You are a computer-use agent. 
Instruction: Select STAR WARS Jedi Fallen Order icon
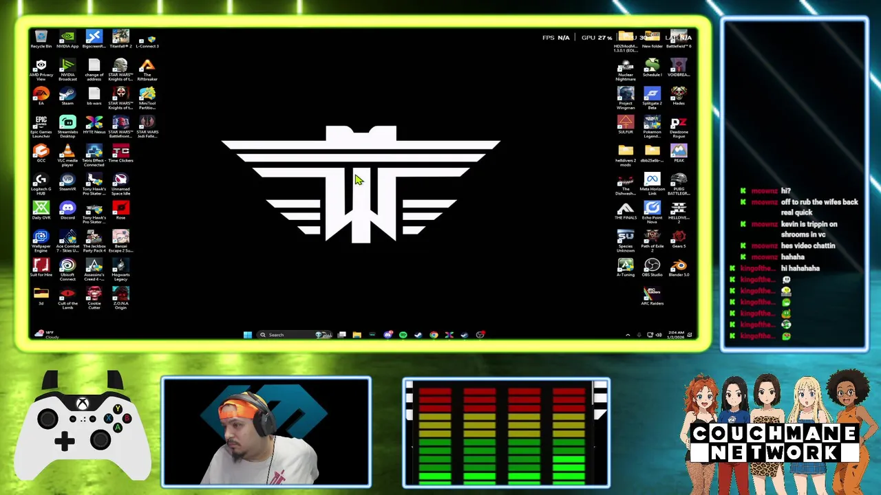click(x=147, y=127)
